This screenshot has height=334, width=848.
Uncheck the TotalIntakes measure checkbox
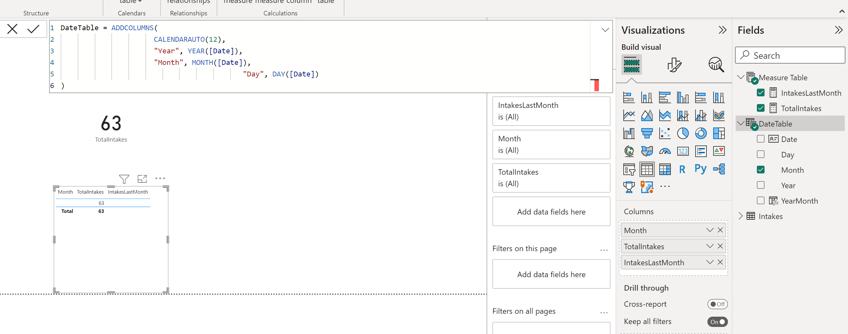[760, 108]
